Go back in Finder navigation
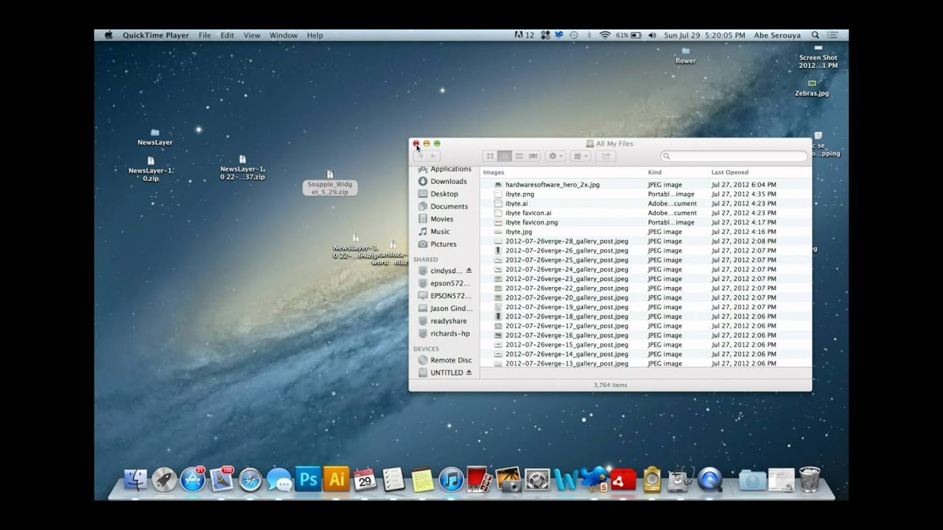Screen dimensions: 943x530 [x=420, y=156]
